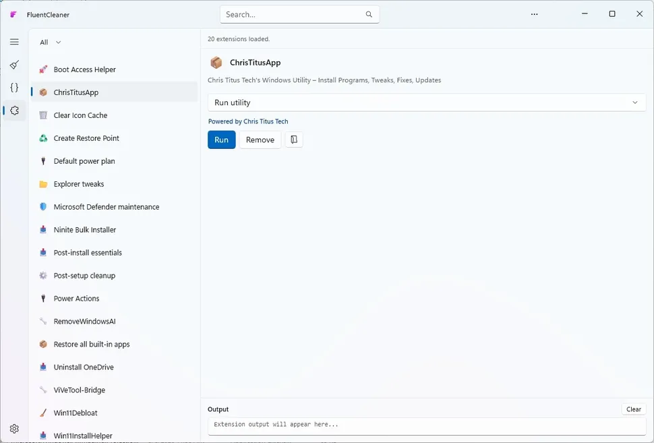The width and height of the screenshot is (654, 443).
Task: Click the icon of Uninstall OneDrive
Action: (43, 367)
